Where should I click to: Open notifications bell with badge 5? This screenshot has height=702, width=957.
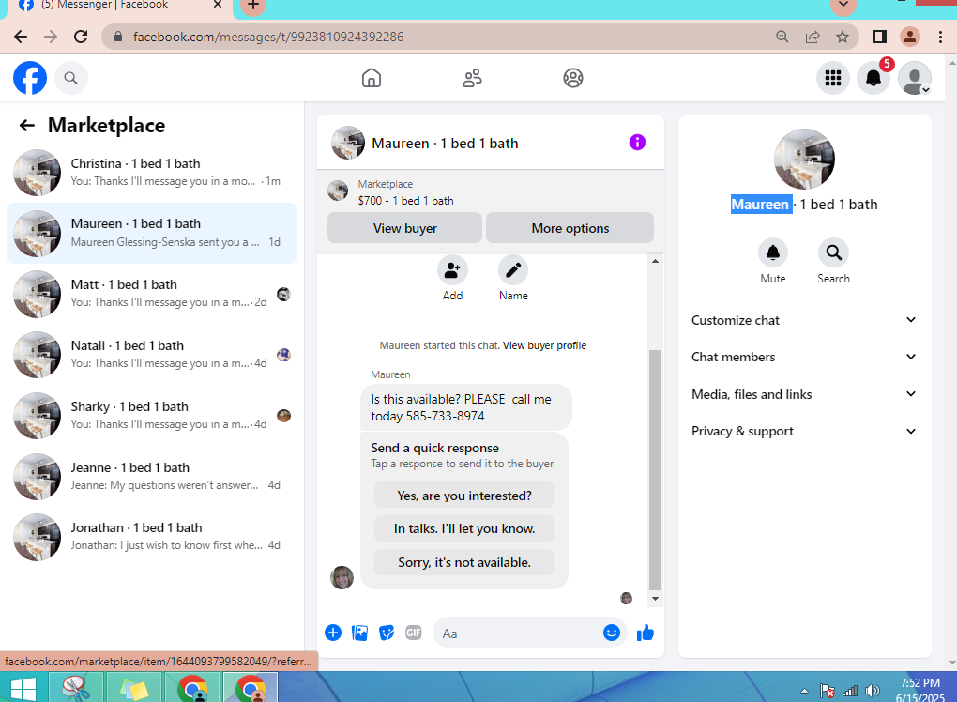click(x=873, y=78)
